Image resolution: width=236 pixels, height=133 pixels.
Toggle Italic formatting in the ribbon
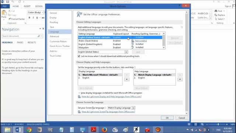pyautogui.click(x=33, y=18)
